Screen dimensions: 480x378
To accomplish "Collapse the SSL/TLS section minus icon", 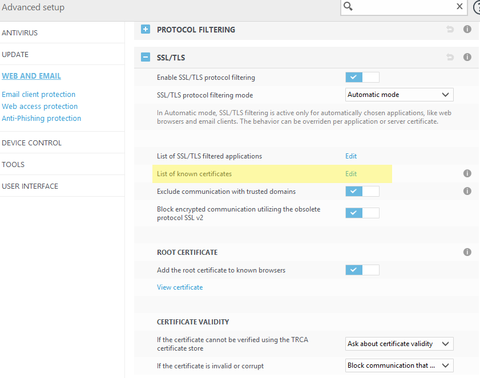I will tap(146, 57).
